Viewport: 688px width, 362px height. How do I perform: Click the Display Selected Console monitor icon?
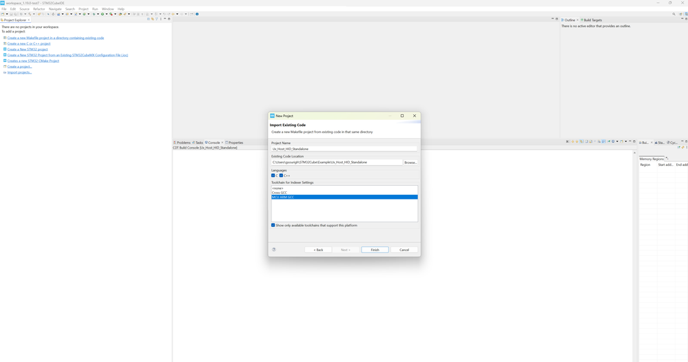[613, 142]
